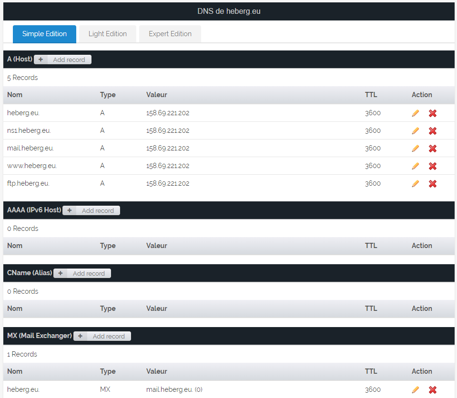Edit the ftp.heberg.eu. record
Screen dimensions: 457x398
coord(416,184)
